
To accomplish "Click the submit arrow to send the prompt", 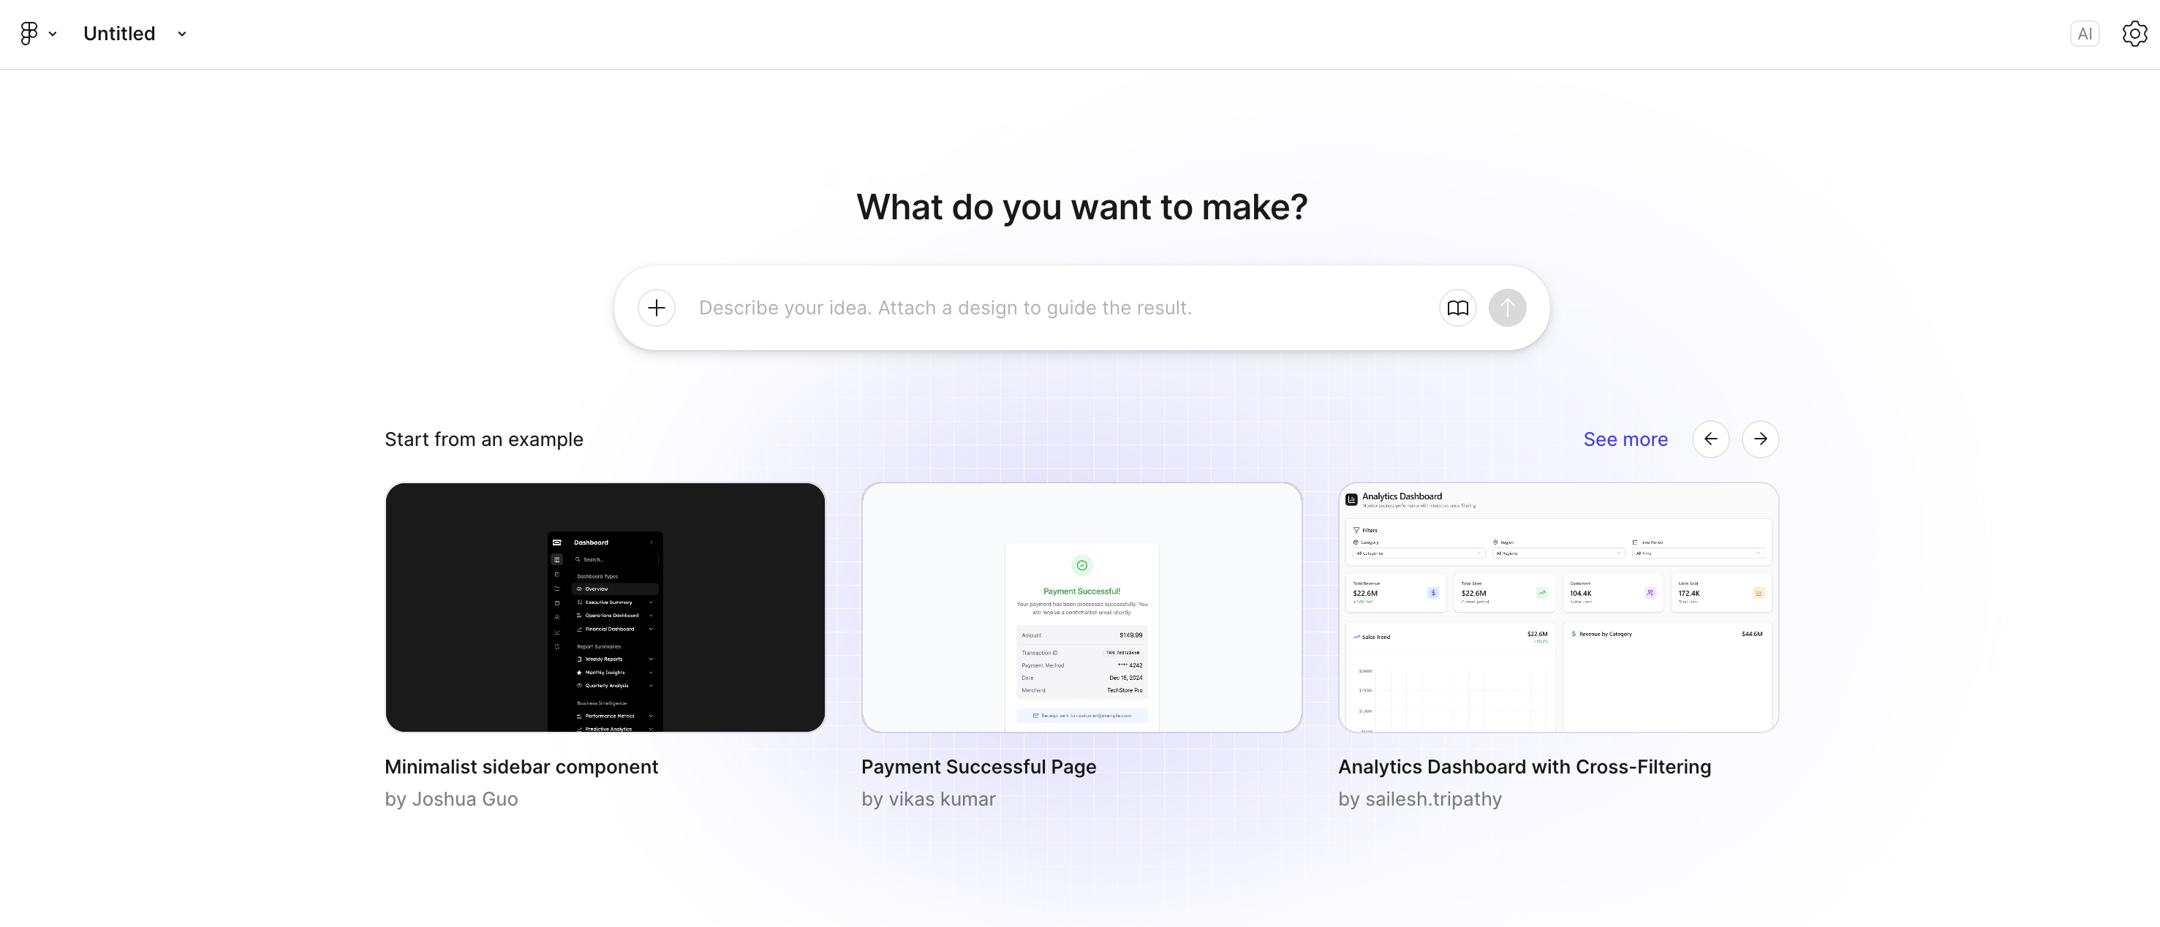I will [x=1507, y=308].
